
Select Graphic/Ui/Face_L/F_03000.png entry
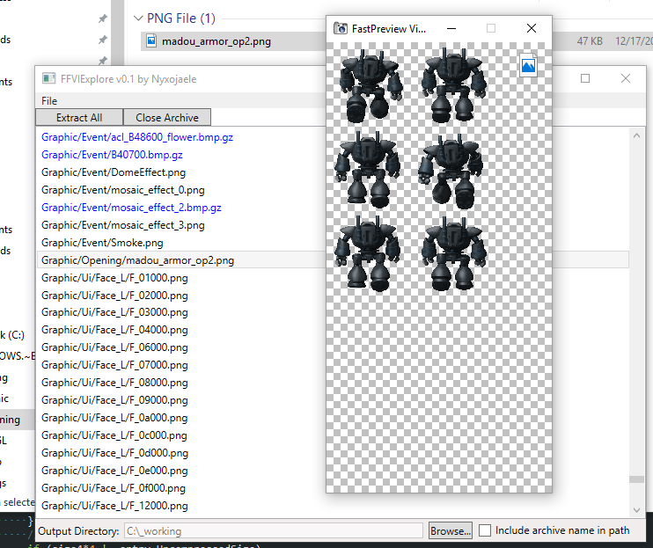pyautogui.click(x=114, y=312)
